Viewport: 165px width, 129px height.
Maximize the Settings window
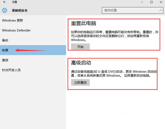[151, 2]
